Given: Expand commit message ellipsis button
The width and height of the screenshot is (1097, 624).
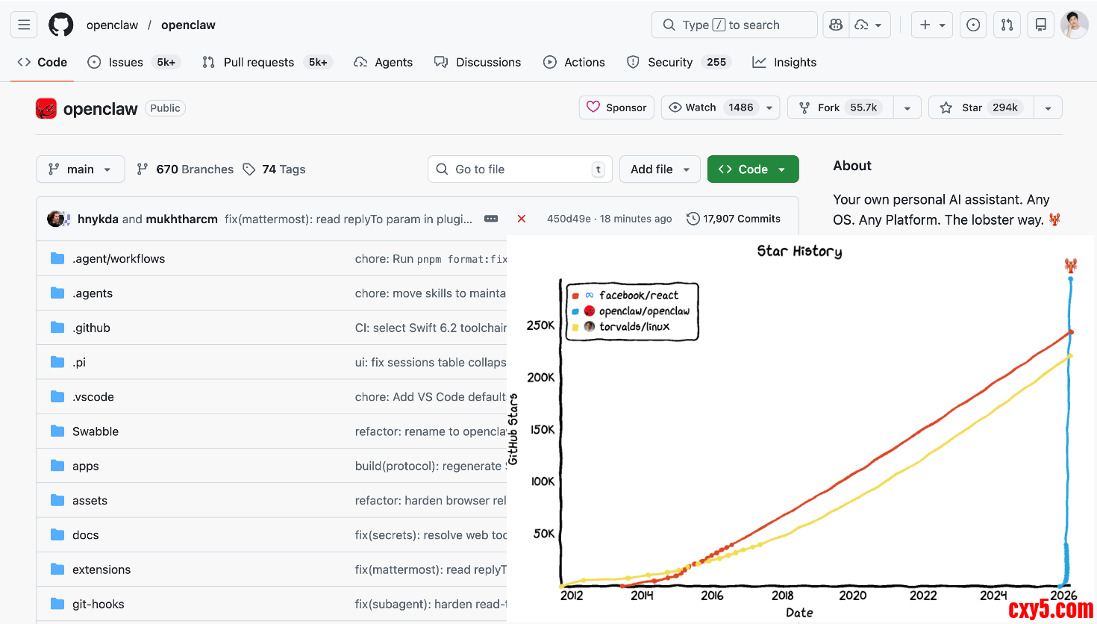Looking at the screenshot, I should click(491, 219).
